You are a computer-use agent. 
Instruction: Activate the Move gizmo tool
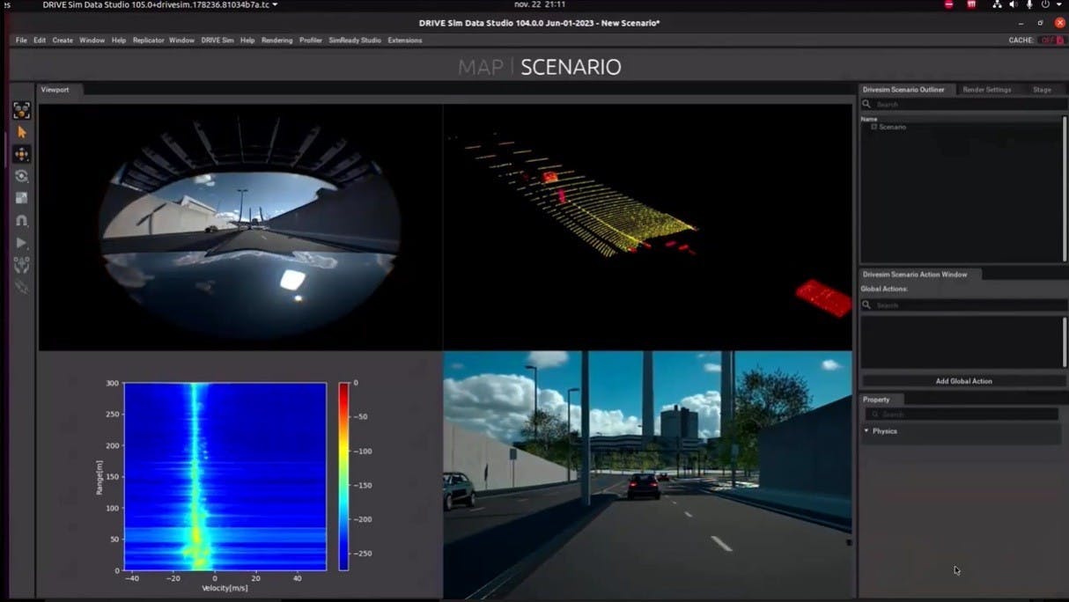point(22,154)
